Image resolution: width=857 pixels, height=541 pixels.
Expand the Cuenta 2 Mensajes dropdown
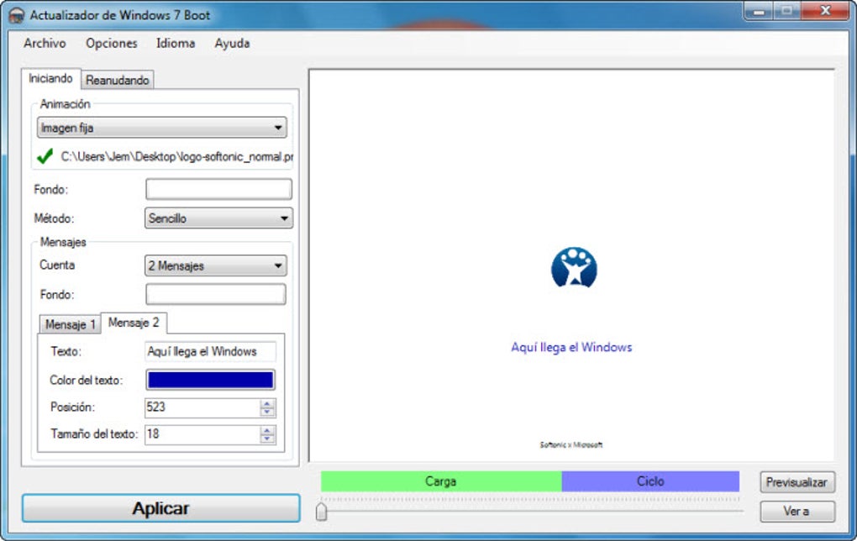click(x=216, y=265)
